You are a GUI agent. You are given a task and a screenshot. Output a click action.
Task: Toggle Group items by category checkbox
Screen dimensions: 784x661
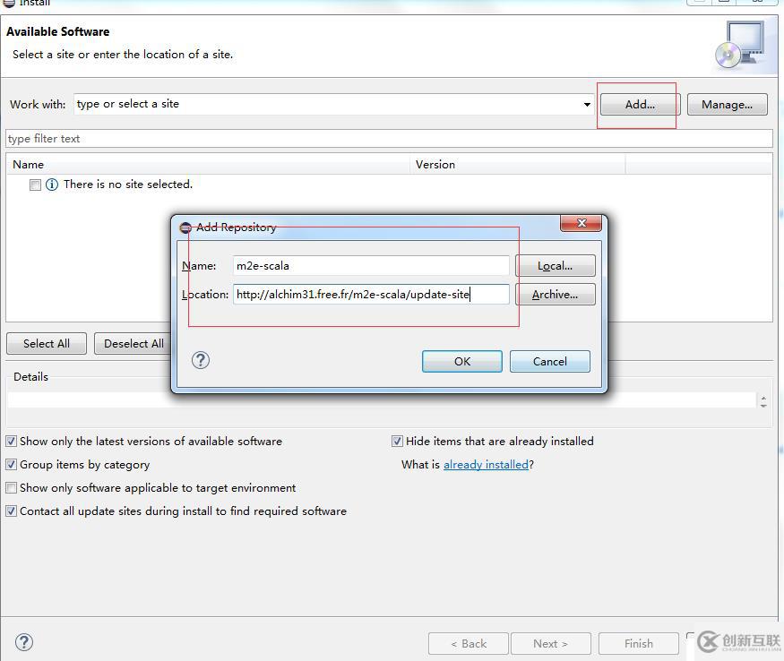[11, 465]
